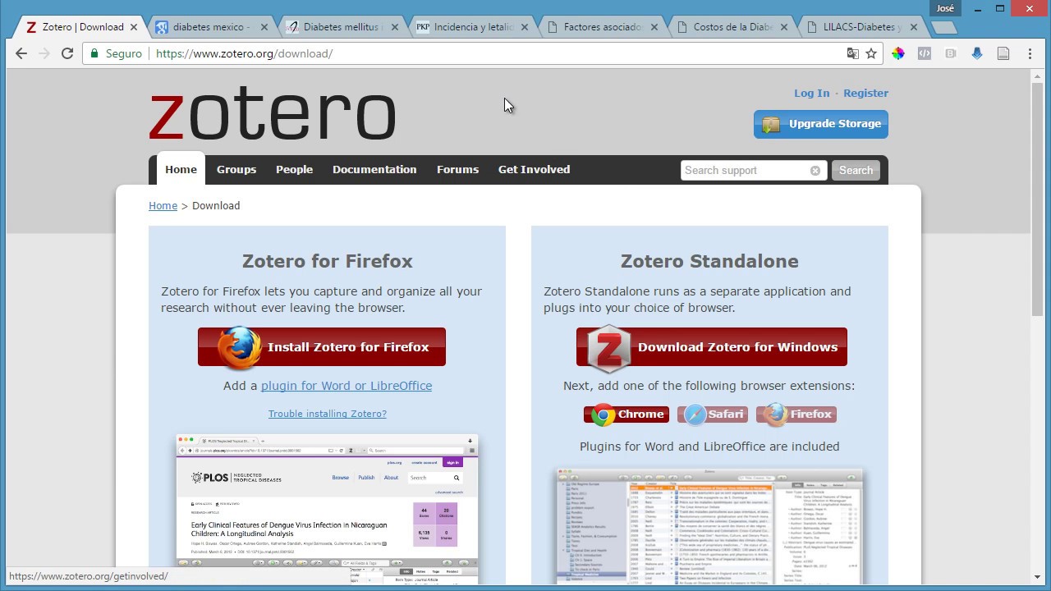Click the scrollbar down arrow
1051x591 pixels.
coord(1038,577)
